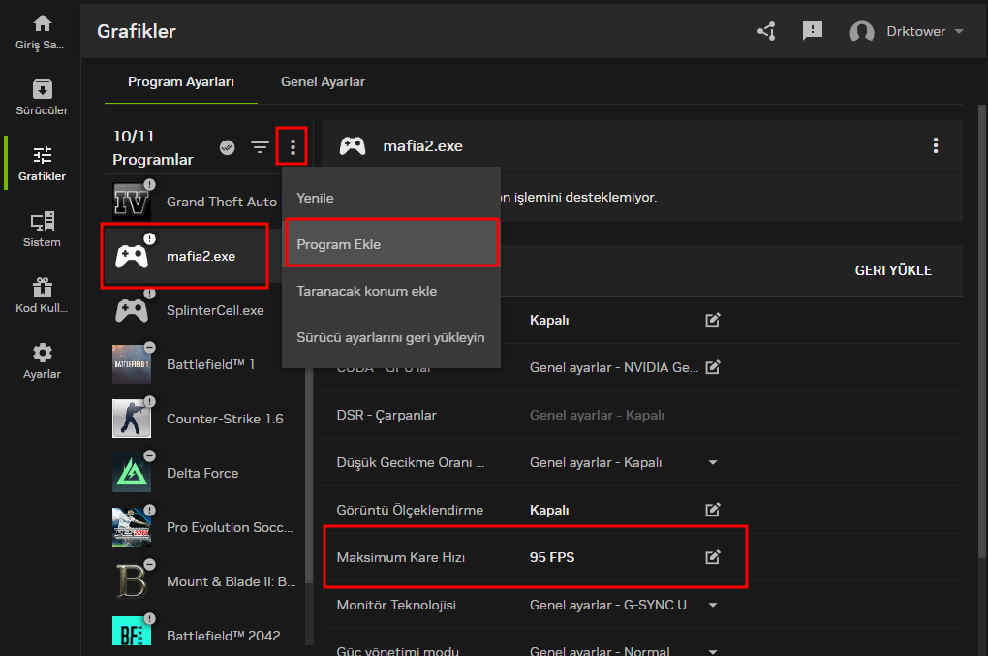The height and width of the screenshot is (656, 988).
Task: Open the Giriş Sayfası home icon
Action: [42, 24]
